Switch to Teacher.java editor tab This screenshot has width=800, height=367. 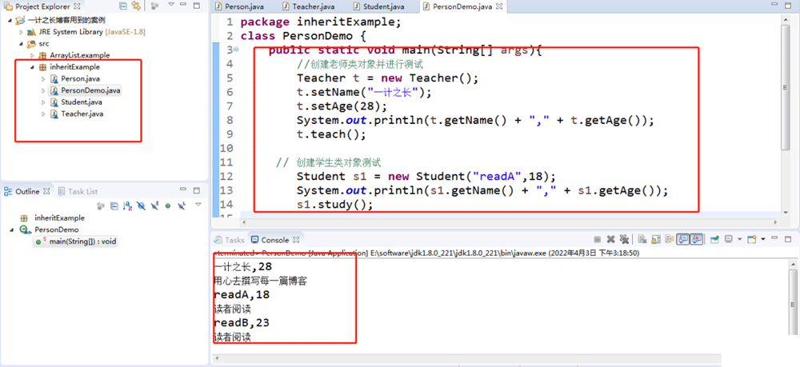[309, 6]
